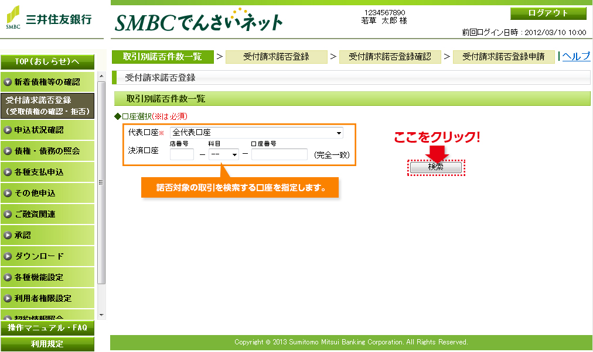Screen dimensions: 593x352
Task: Select 受付請求諾否登録 sidebar item
Action: pos(47,106)
